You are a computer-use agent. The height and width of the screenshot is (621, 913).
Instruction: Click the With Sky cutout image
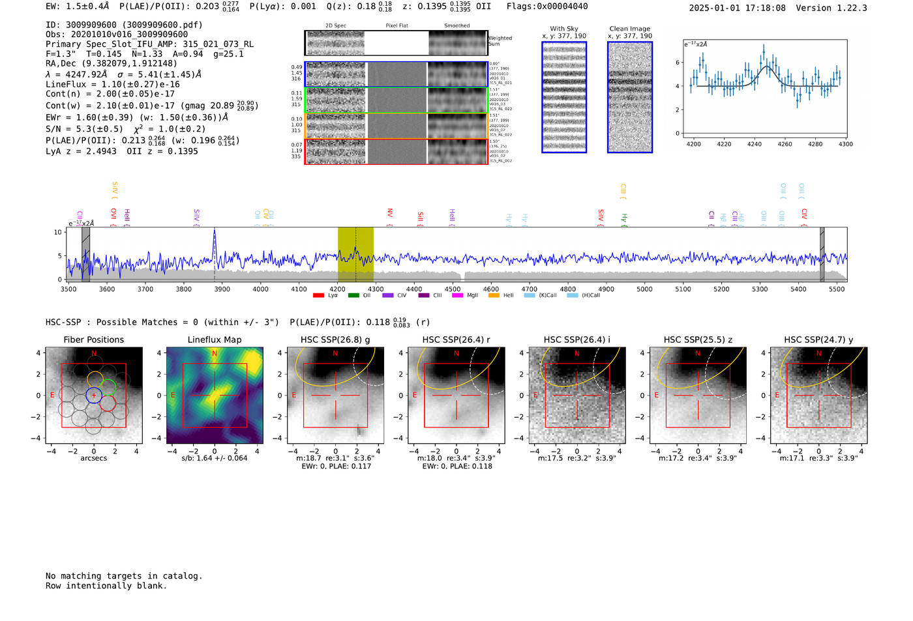564,97
